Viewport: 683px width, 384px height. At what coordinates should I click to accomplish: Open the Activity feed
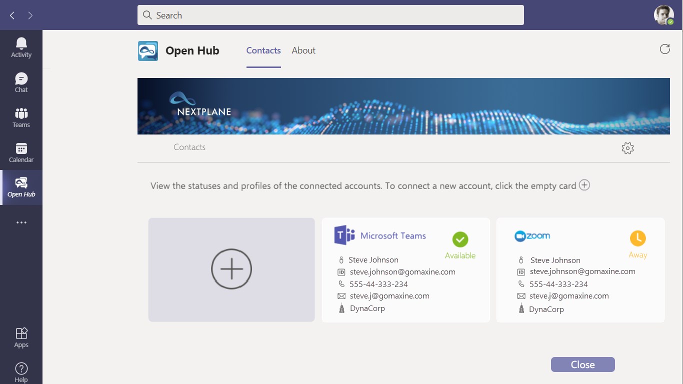(x=21, y=47)
